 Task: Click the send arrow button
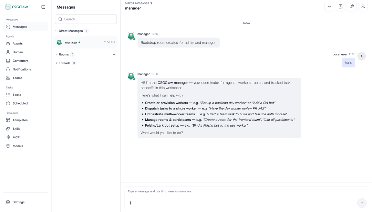[x=362, y=203]
